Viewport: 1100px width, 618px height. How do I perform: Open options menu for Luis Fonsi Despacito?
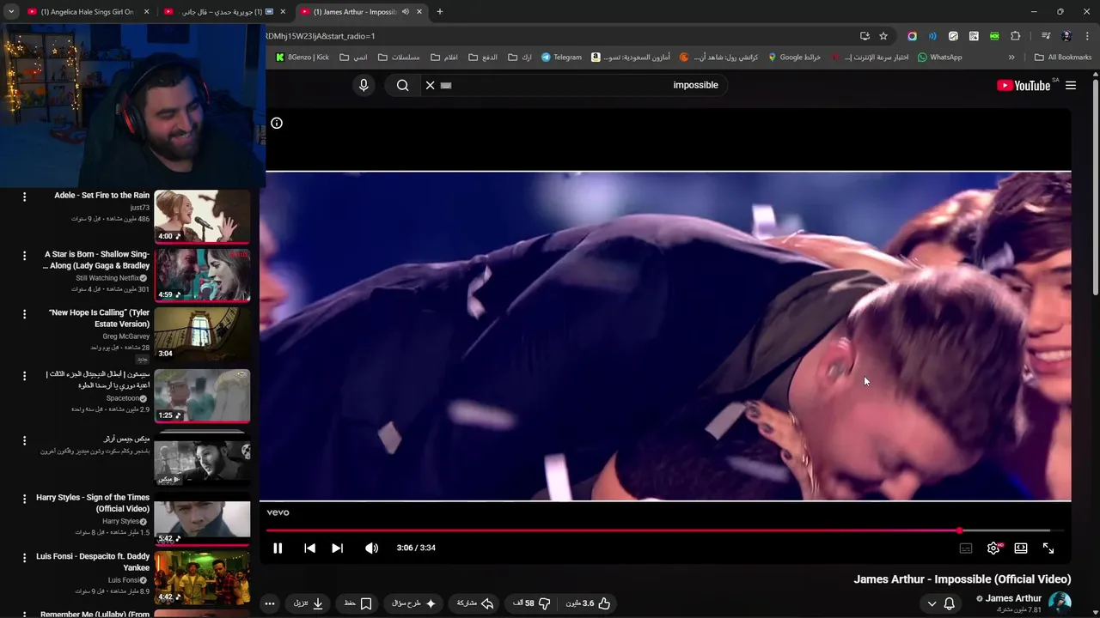(x=24, y=558)
